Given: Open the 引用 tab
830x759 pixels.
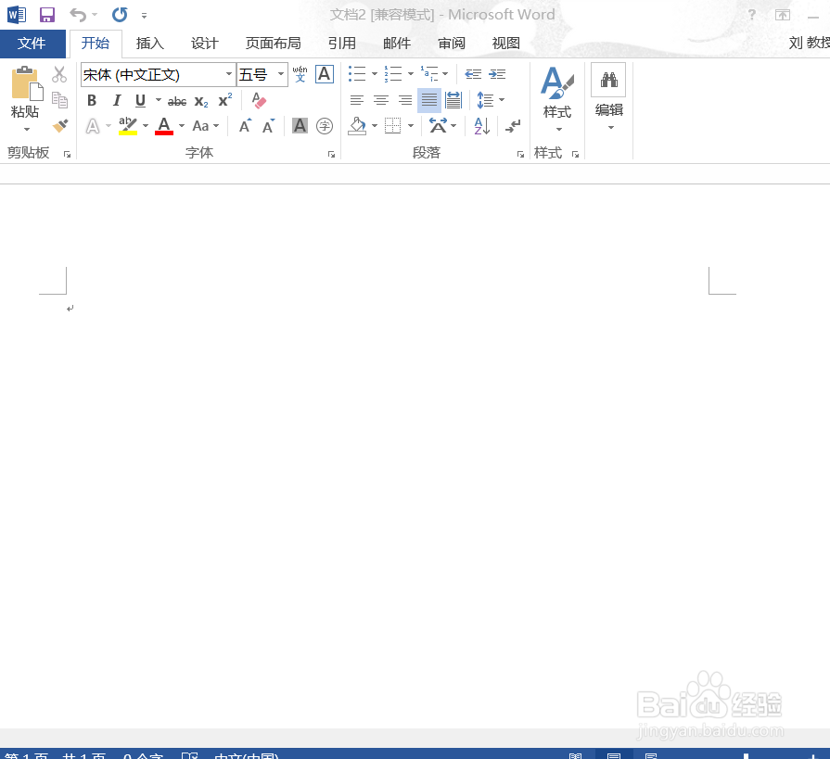Looking at the screenshot, I should (341, 44).
